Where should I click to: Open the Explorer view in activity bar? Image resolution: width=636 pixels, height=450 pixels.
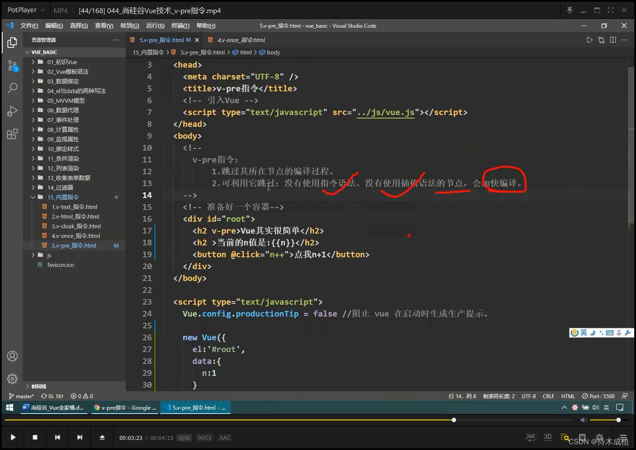click(x=12, y=43)
